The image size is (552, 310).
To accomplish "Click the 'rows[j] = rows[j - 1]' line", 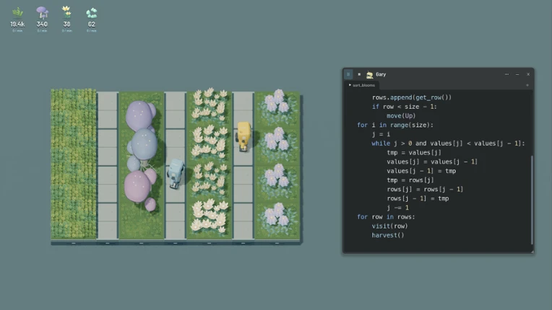I will coord(425,189).
